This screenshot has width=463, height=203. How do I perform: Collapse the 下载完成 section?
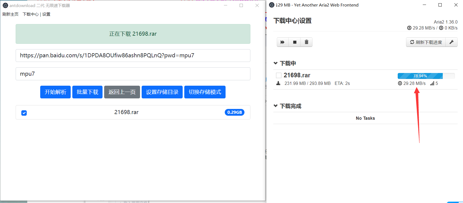pyautogui.click(x=275, y=106)
